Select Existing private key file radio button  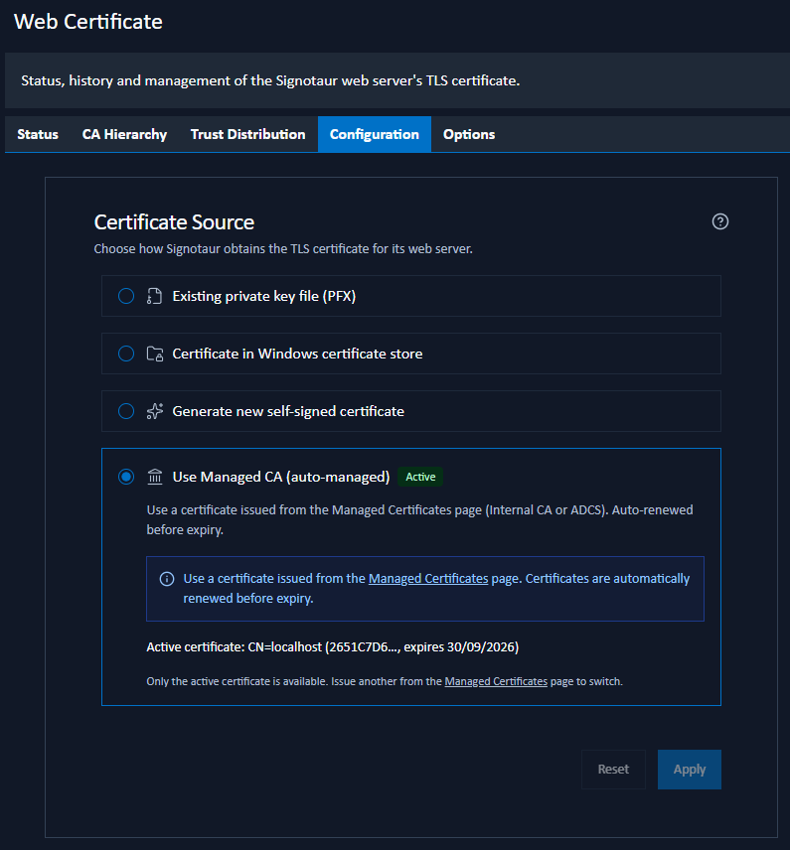click(x=126, y=296)
